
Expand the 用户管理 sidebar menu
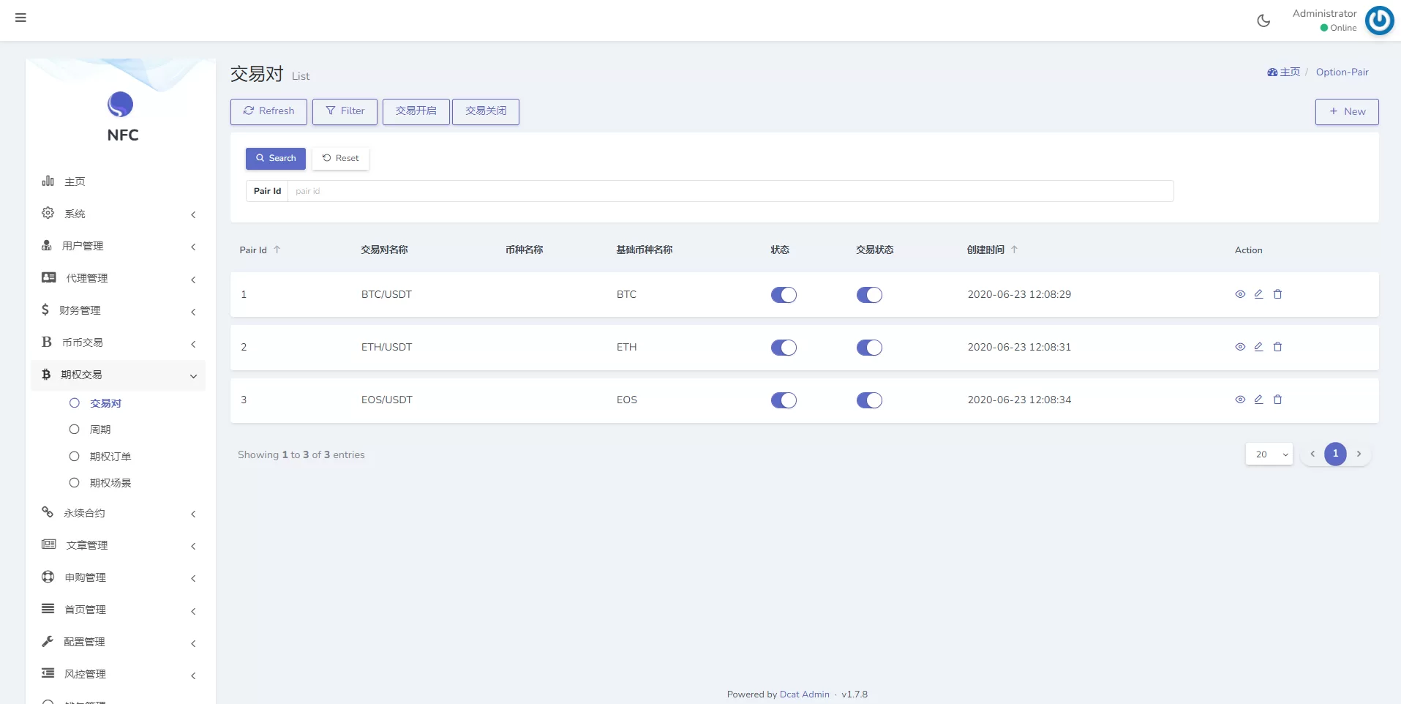(x=117, y=246)
